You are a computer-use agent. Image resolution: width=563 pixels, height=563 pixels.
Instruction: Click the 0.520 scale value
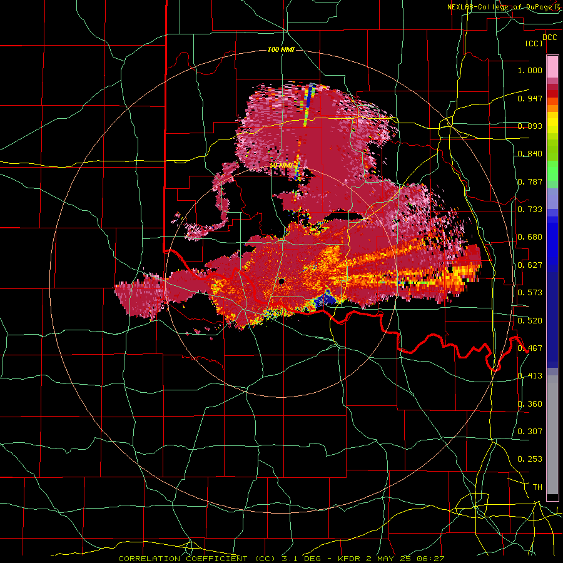point(530,321)
